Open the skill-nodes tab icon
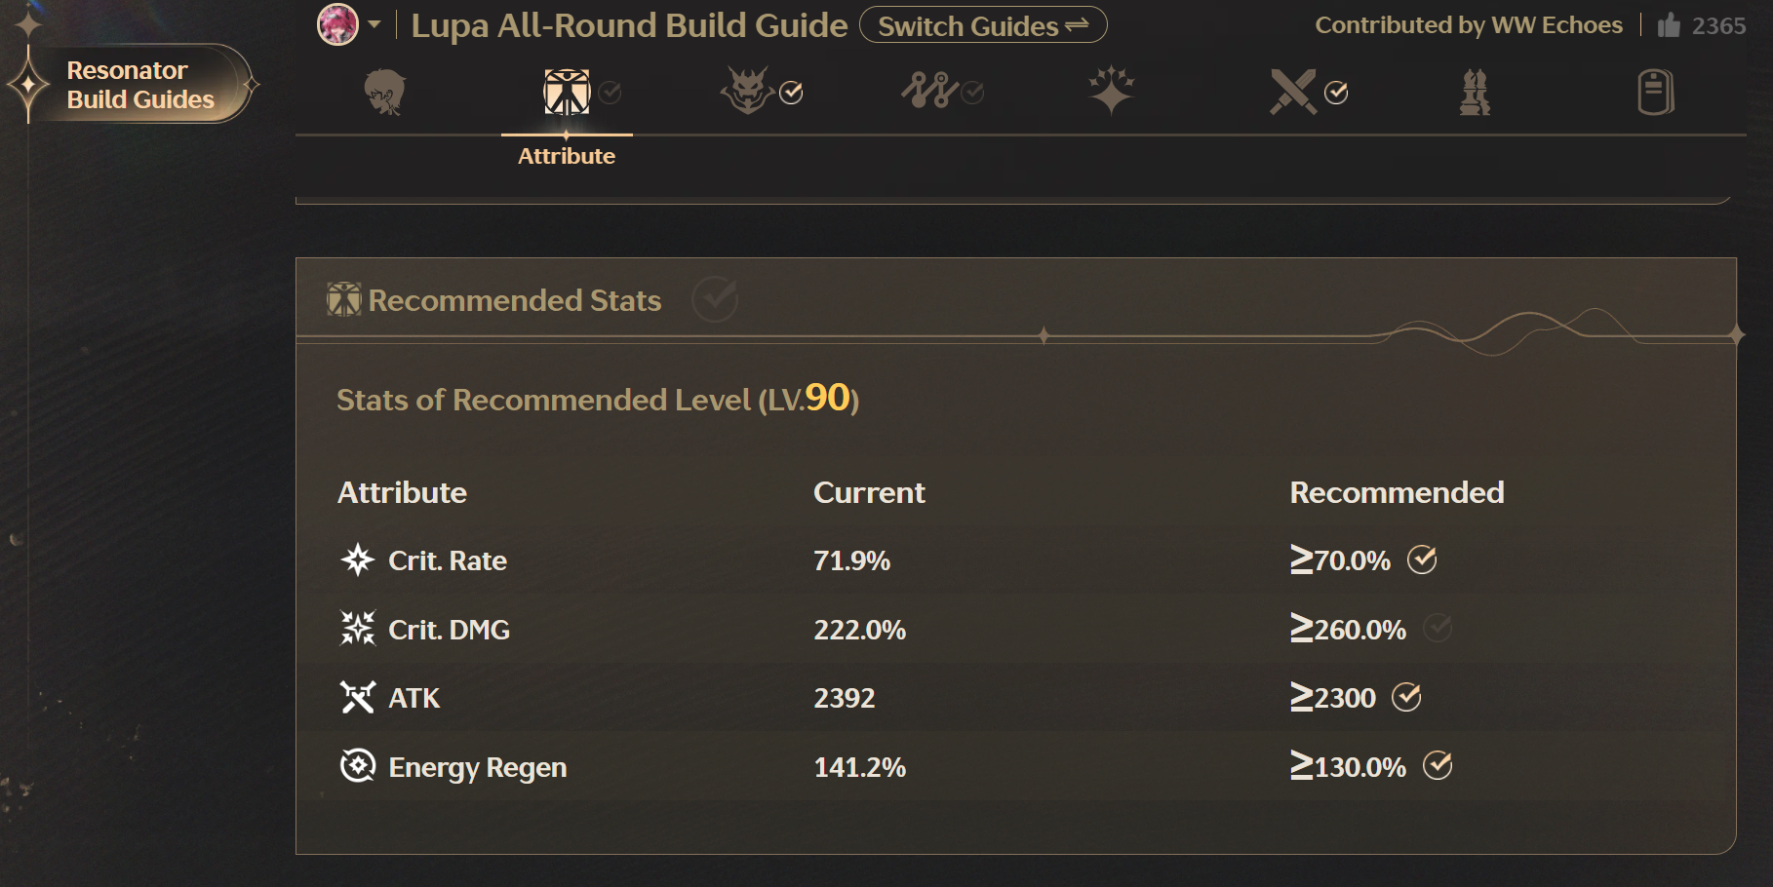The width and height of the screenshot is (1773, 887). point(929,92)
